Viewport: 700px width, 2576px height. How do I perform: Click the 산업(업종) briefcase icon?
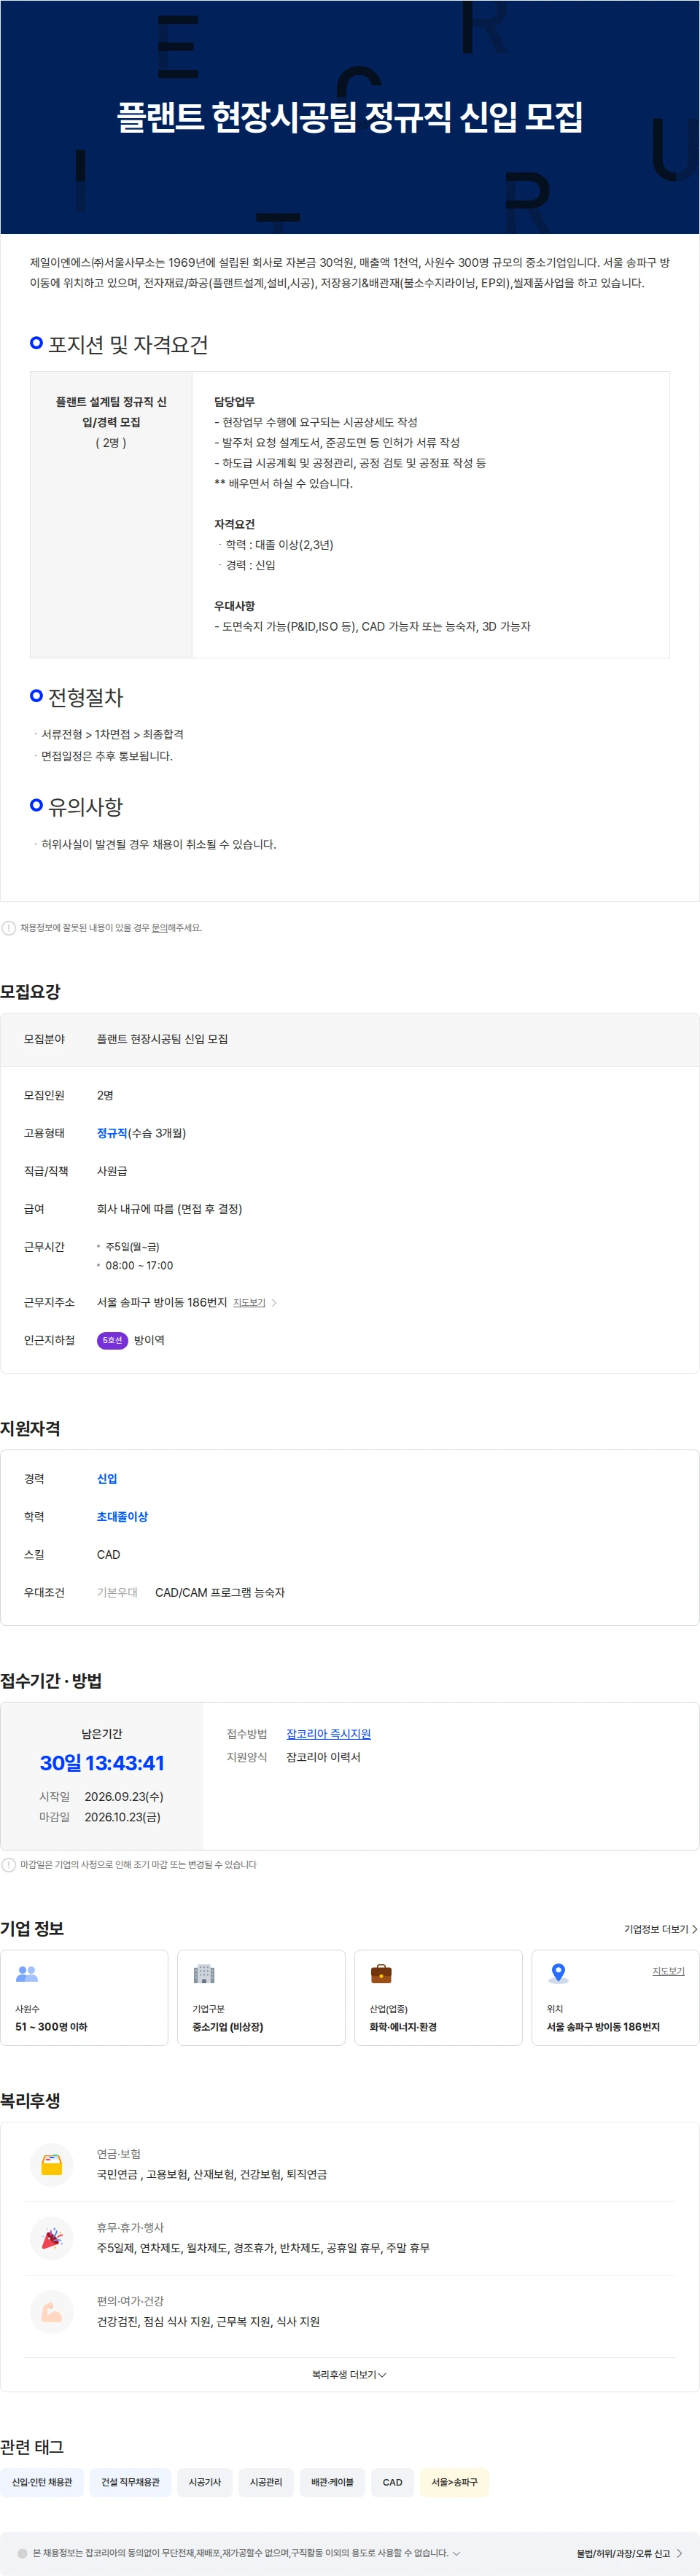coord(381,1973)
